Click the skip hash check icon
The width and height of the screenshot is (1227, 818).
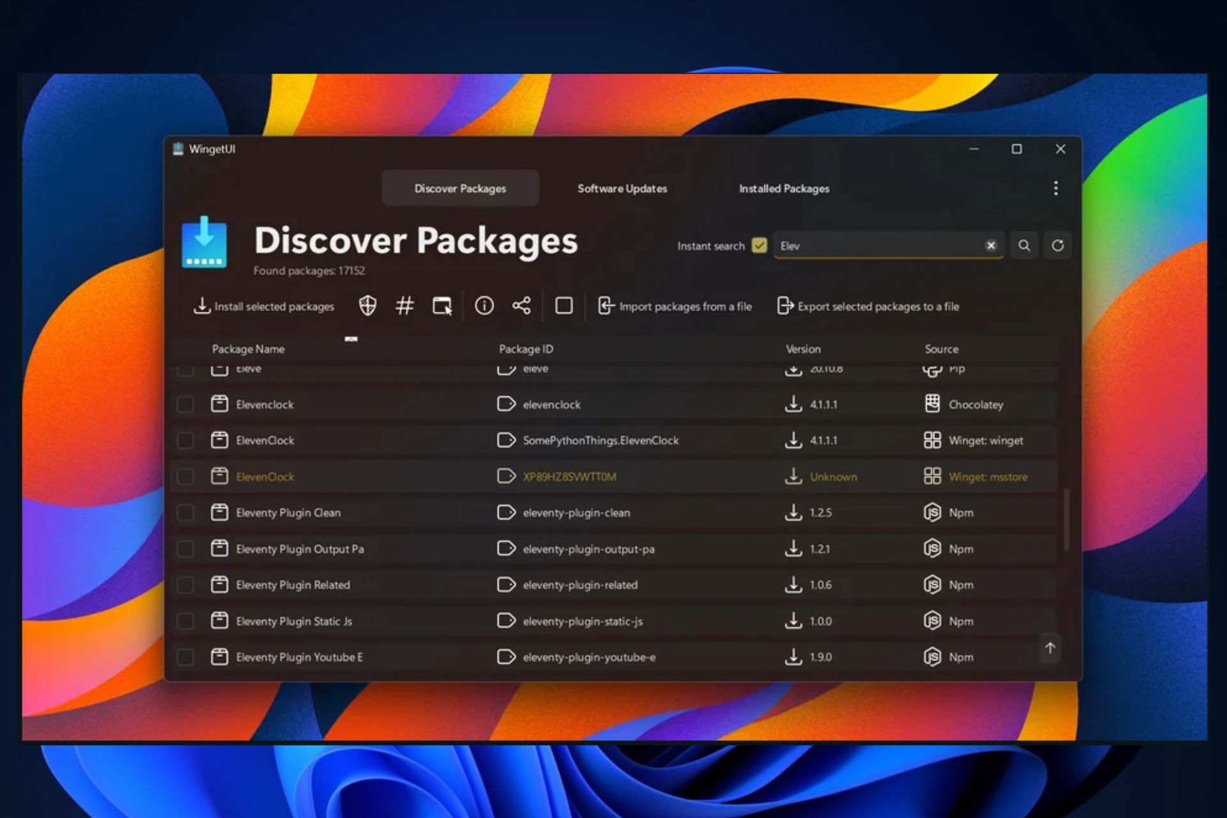pyautogui.click(x=405, y=306)
